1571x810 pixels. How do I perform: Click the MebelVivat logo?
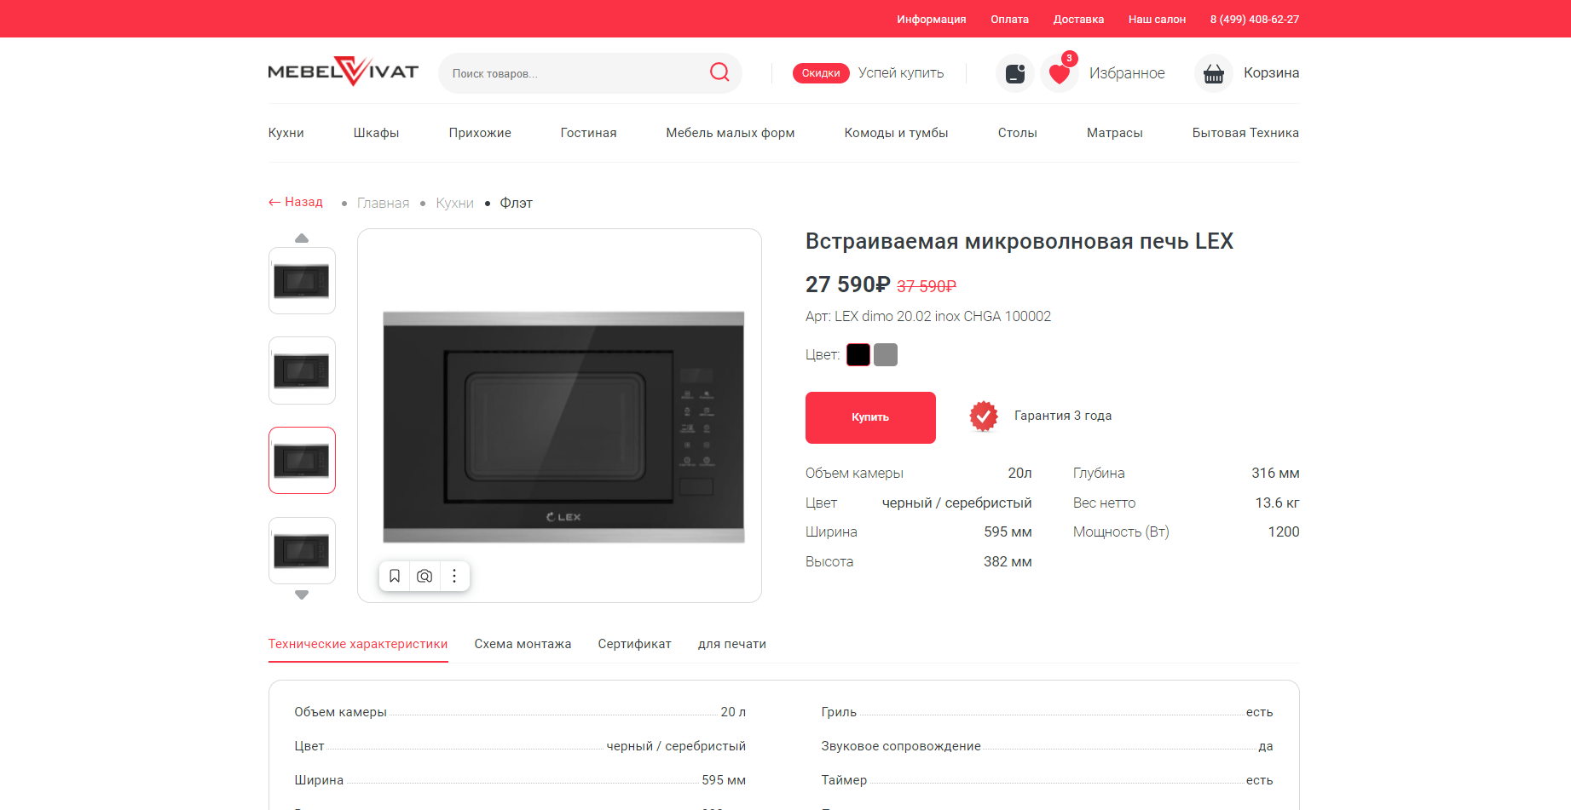pyautogui.click(x=343, y=72)
